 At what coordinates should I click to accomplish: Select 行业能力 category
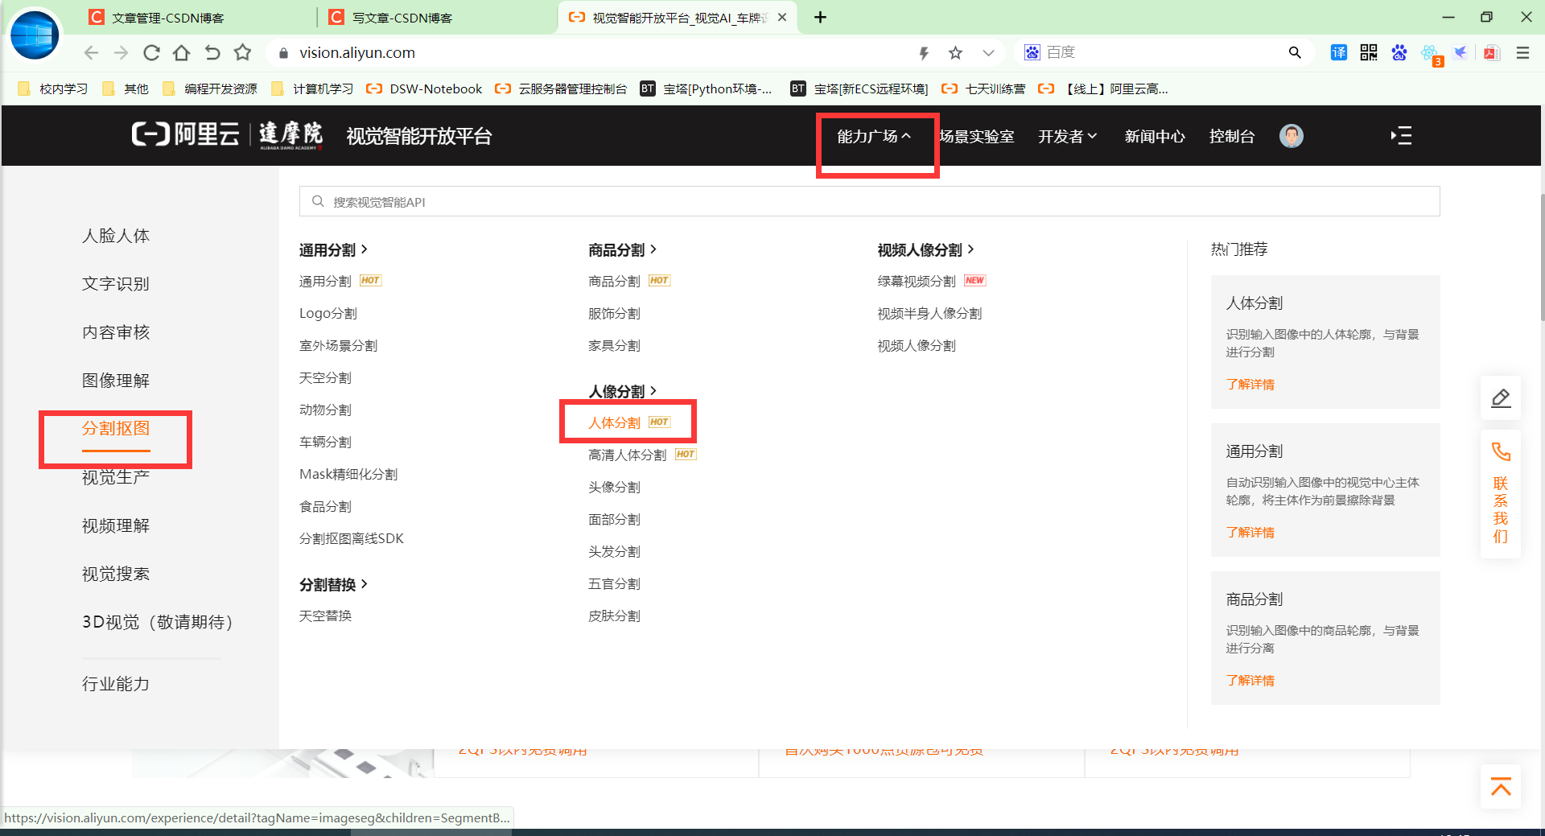pos(116,684)
